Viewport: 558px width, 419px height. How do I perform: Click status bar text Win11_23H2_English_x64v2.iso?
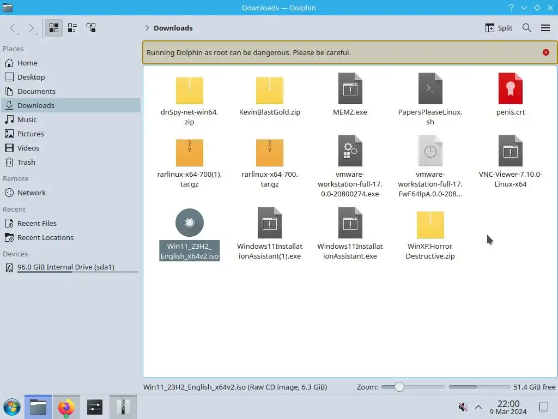(195, 387)
